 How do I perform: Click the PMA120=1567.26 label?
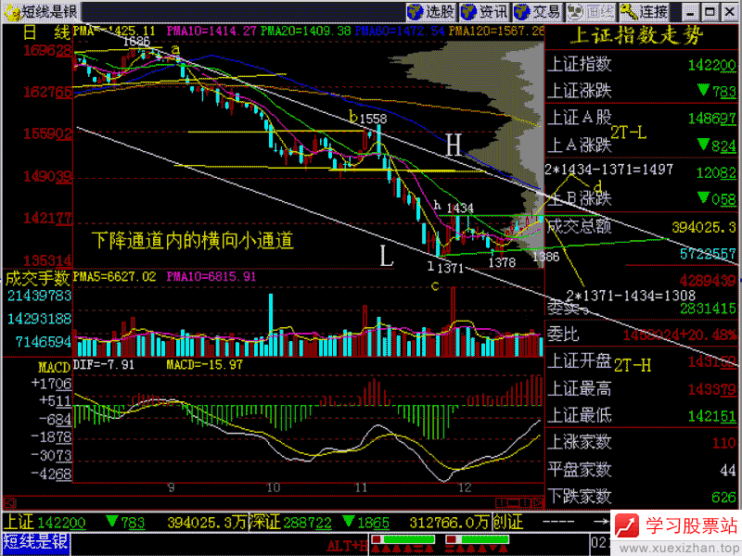click(496, 32)
